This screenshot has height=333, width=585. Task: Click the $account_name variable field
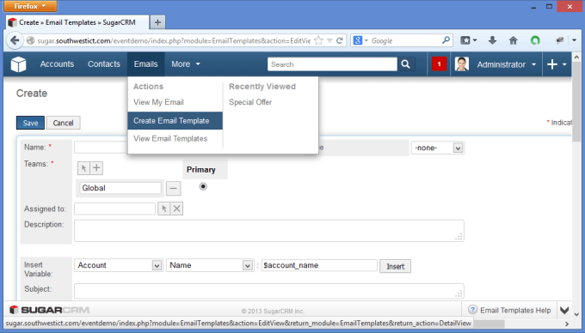point(319,265)
